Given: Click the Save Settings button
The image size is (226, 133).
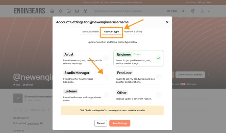Looking at the screenshot, I should 120,123.
